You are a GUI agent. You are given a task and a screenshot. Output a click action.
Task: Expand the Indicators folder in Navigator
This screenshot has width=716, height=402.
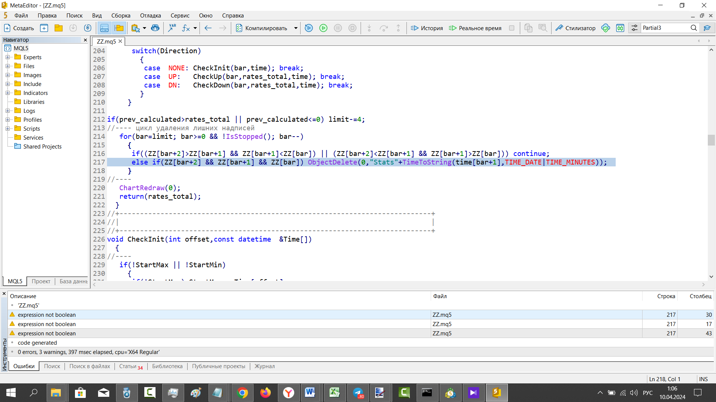tap(8, 93)
